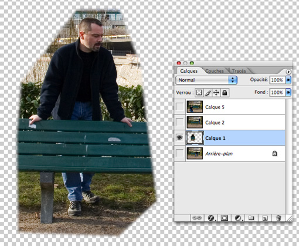This screenshot has width=299, height=246.
Task: Hide Calque 1 with eye icon
Action: pos(179,138)
